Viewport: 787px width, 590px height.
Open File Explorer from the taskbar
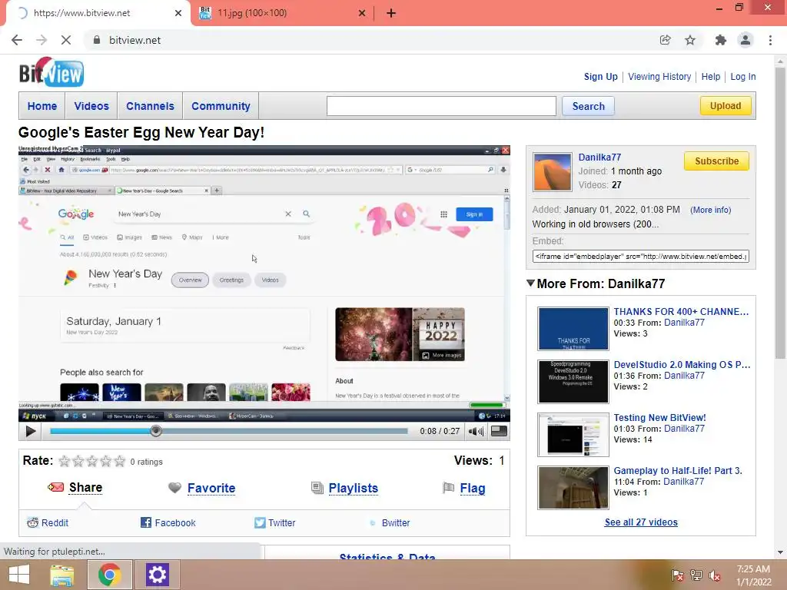coord(62,575)
